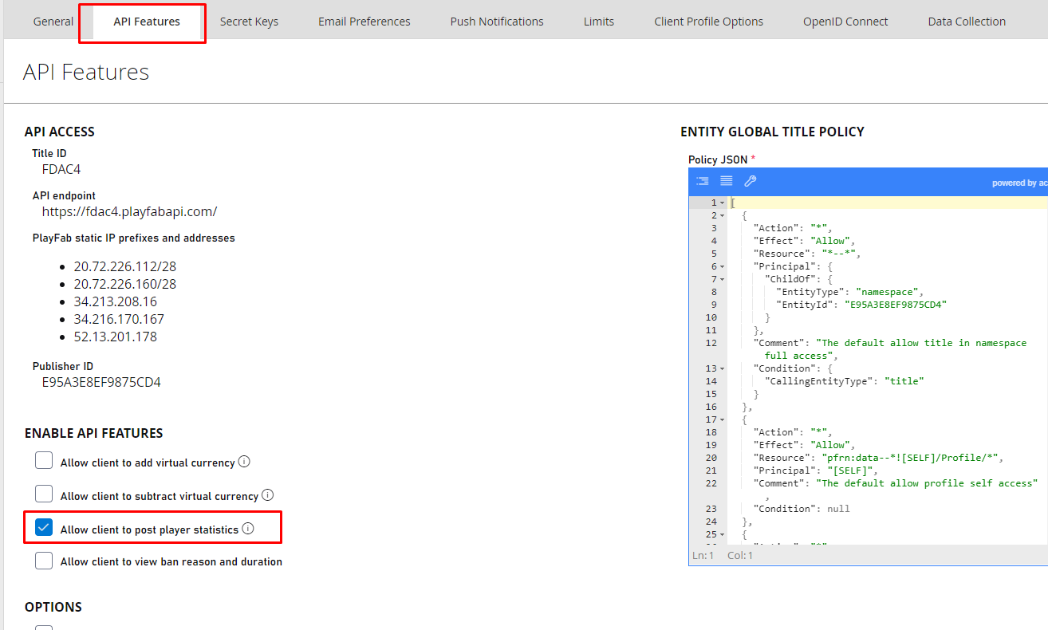This screenshot has height=630, width=1048.
Task: Go to the Push Notifications tab
Action: pos(497,22)
